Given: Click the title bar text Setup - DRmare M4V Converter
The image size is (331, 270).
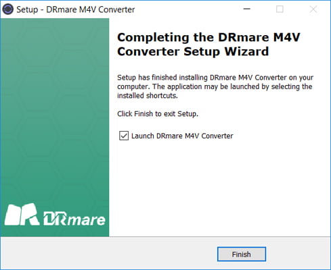Looking at the screenshot, I should 76,9.
